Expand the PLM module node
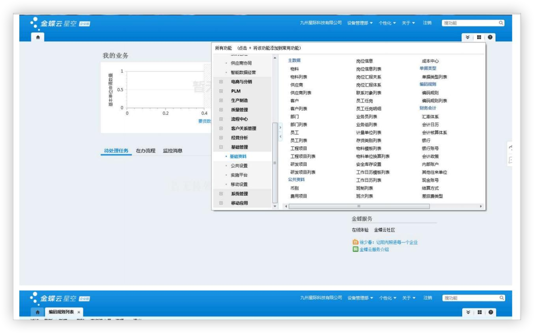The width and height of the screenshot is (534, 333). pyautogui.click(x=221, y=91)
